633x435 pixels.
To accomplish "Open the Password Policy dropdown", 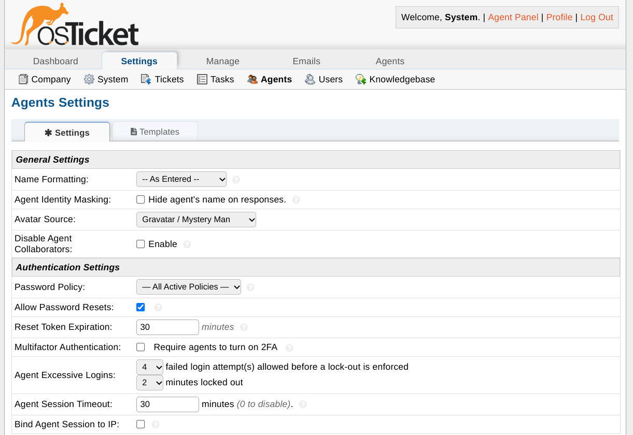I will pos(189,287).
